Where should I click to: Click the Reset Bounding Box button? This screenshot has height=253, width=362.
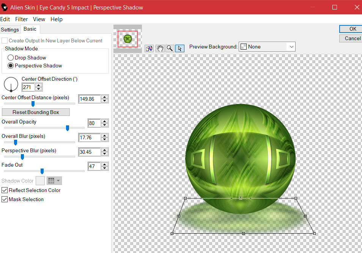pos(36,112)
